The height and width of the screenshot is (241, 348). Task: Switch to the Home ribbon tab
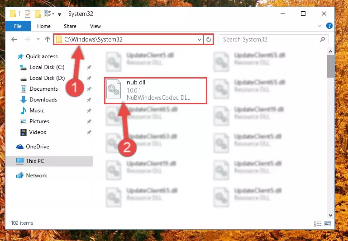[44, 26]
